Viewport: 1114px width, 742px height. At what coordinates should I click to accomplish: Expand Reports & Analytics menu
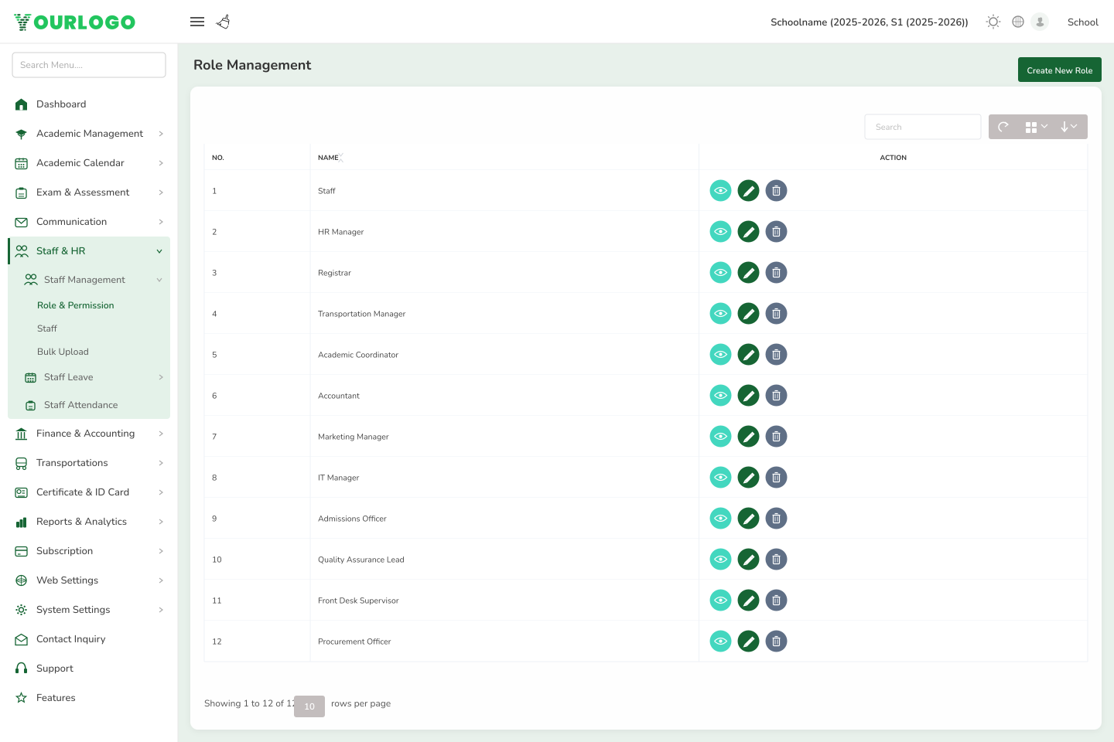(89, 522)
